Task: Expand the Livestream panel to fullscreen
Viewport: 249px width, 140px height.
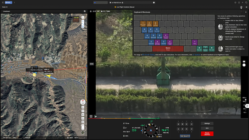Action: [x=84, y=11]
